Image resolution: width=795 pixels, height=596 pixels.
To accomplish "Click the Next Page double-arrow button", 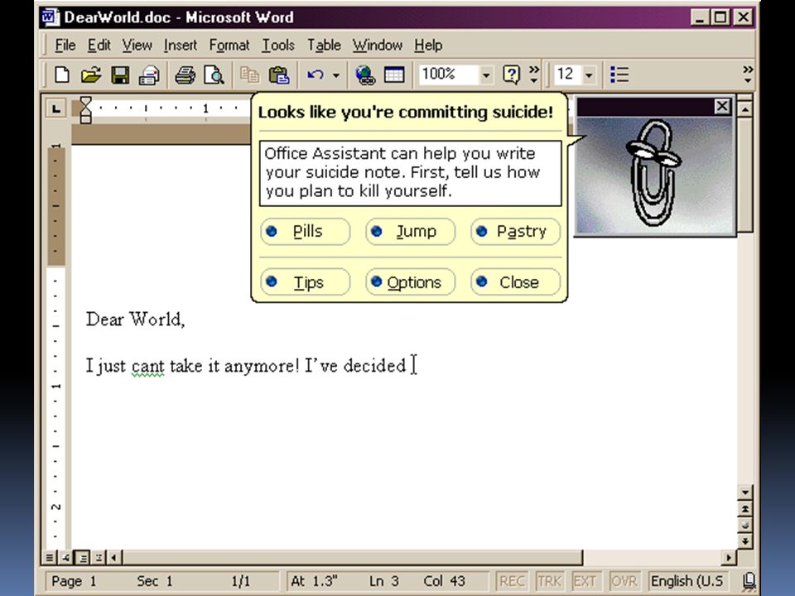I will [x=744, y=541].
